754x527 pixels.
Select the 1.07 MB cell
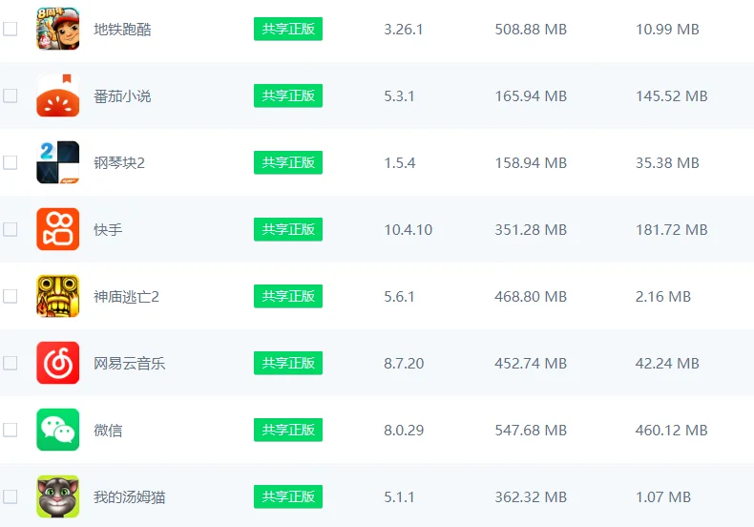663,497
